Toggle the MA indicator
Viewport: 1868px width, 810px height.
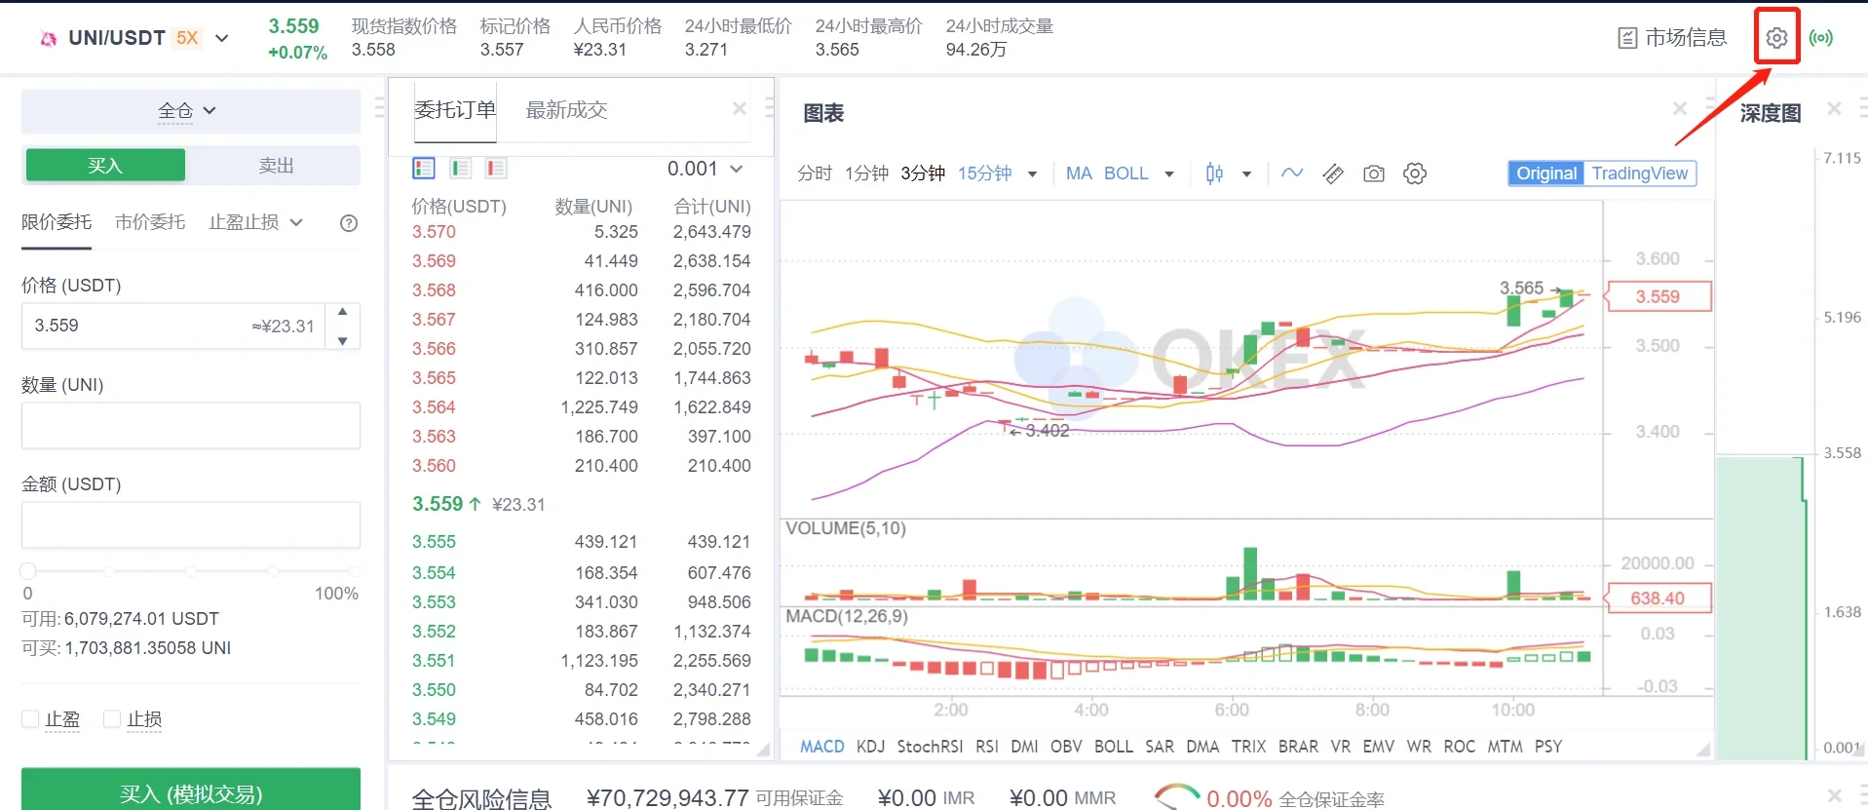1079,174
